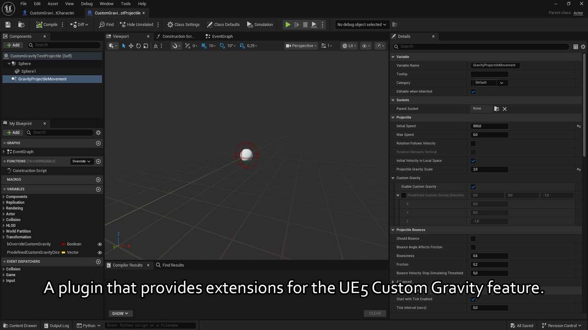
Task: Click the Stop simulation square button
Action: click(x=305, y=25)
